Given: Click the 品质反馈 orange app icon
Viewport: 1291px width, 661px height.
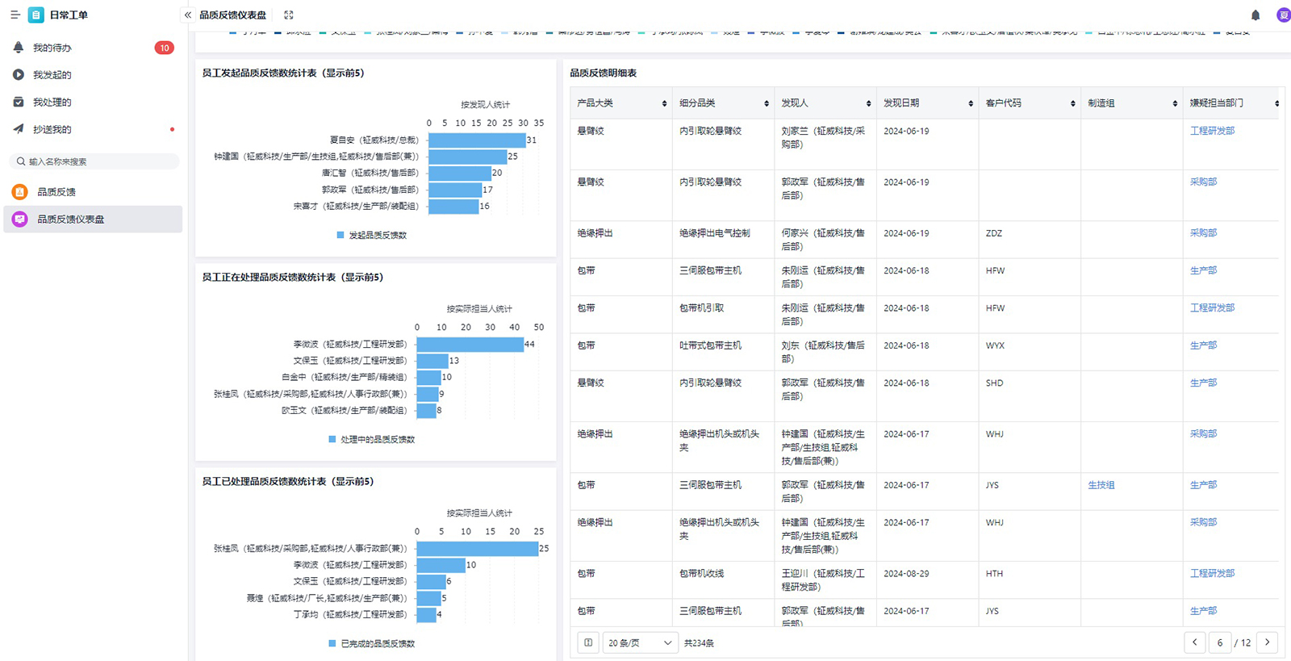Looking at the screenshot, I should [20, 192].
